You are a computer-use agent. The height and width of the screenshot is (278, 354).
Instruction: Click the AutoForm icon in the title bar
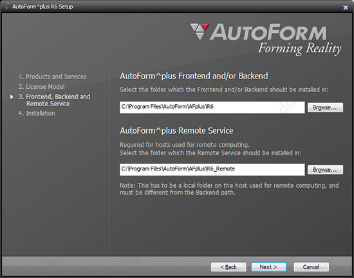(8, 6)
